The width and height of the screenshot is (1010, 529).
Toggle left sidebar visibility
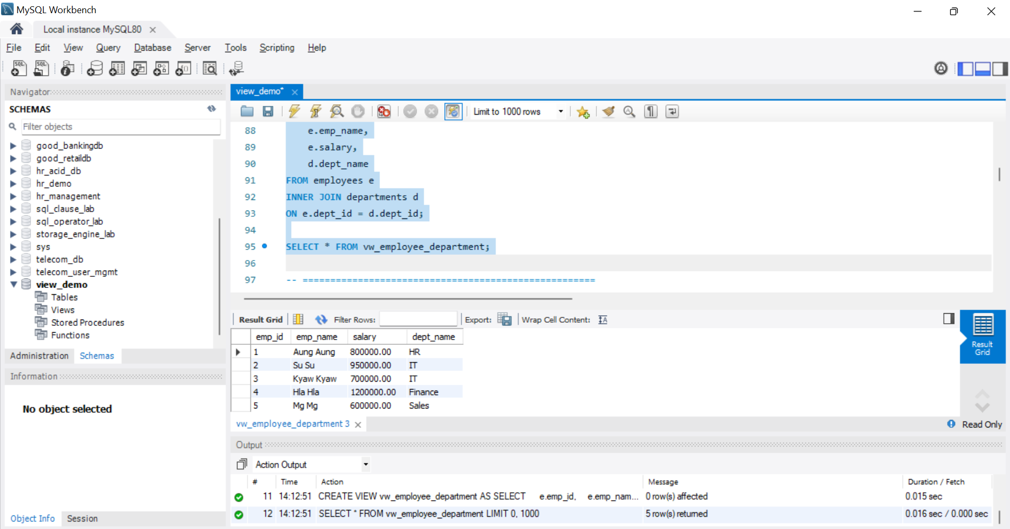[965, 68]
